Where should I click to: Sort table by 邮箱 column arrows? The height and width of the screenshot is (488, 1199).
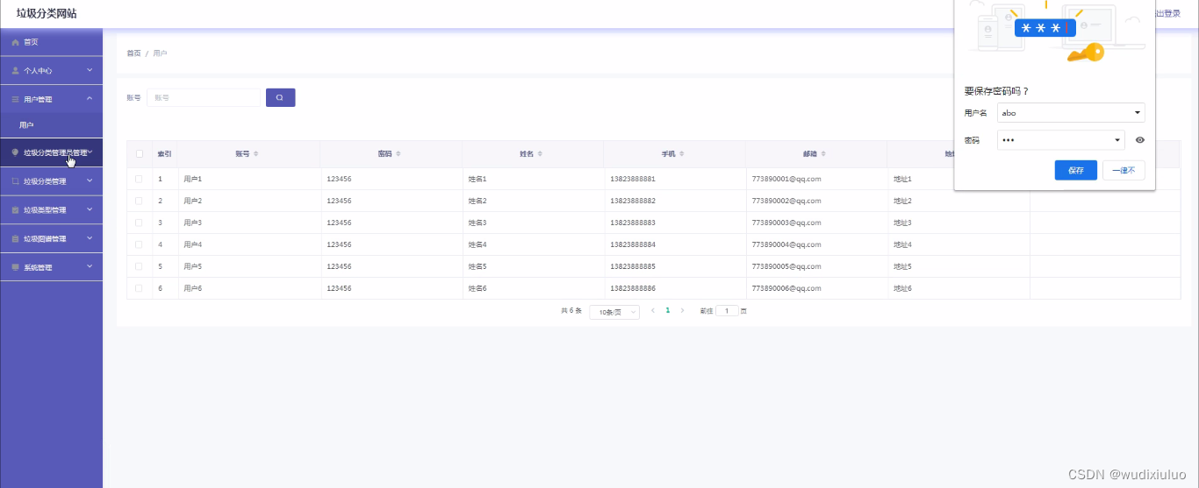pos(824,154)
